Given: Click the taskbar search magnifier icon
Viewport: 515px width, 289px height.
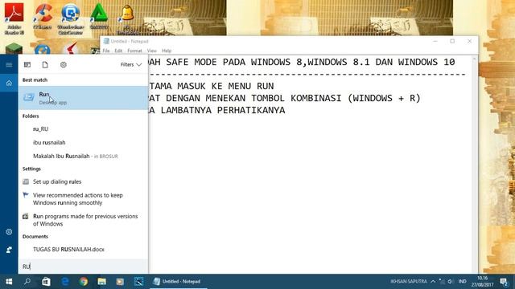Looking at the screenshot, I should (x=27, y=282).
